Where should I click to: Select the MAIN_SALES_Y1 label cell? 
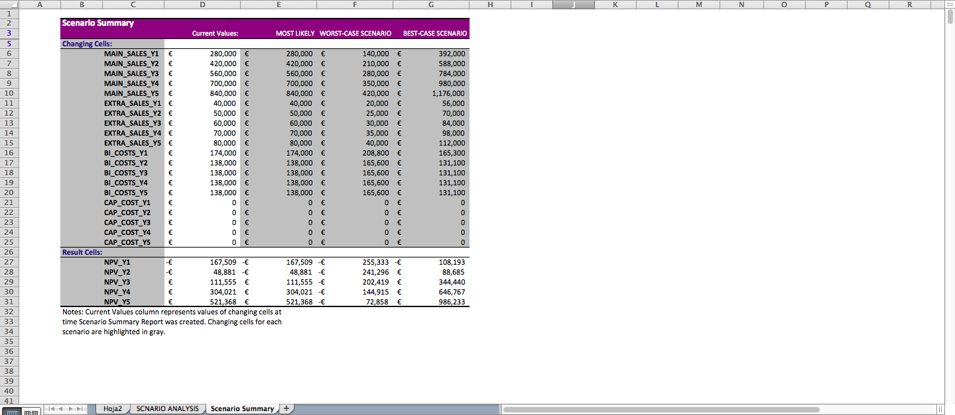(x=132, y=54)
